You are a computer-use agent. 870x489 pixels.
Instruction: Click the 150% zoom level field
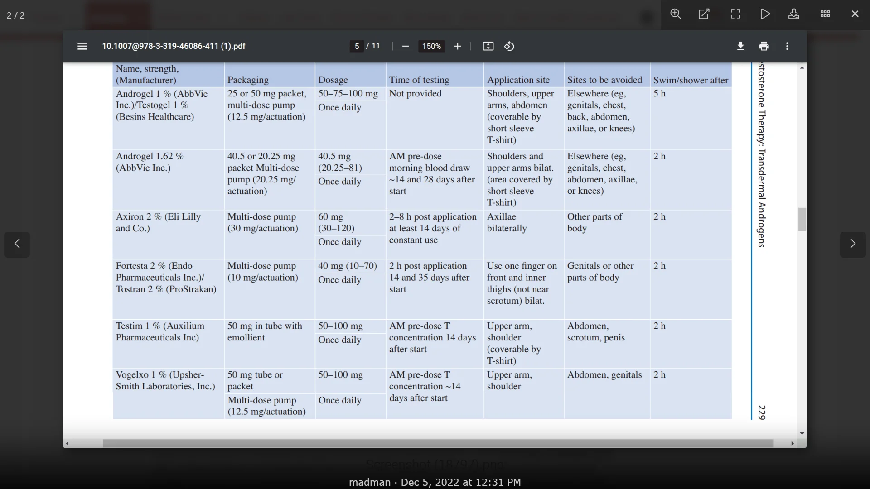(431, 46)
